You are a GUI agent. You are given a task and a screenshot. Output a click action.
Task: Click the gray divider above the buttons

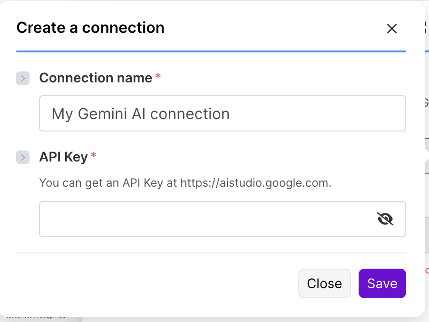211,253
